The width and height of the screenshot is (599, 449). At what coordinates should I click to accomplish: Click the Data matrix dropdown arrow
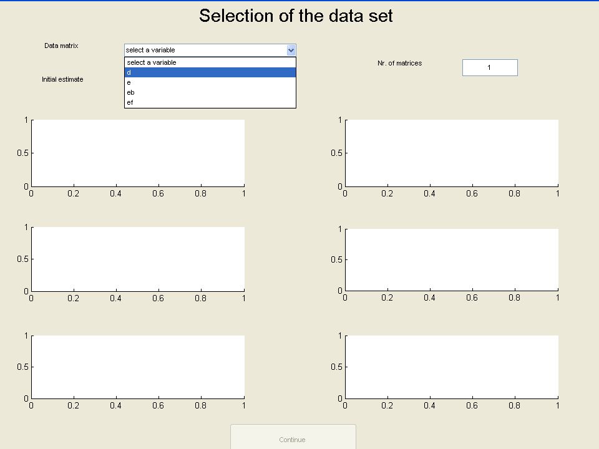(291, 50)
